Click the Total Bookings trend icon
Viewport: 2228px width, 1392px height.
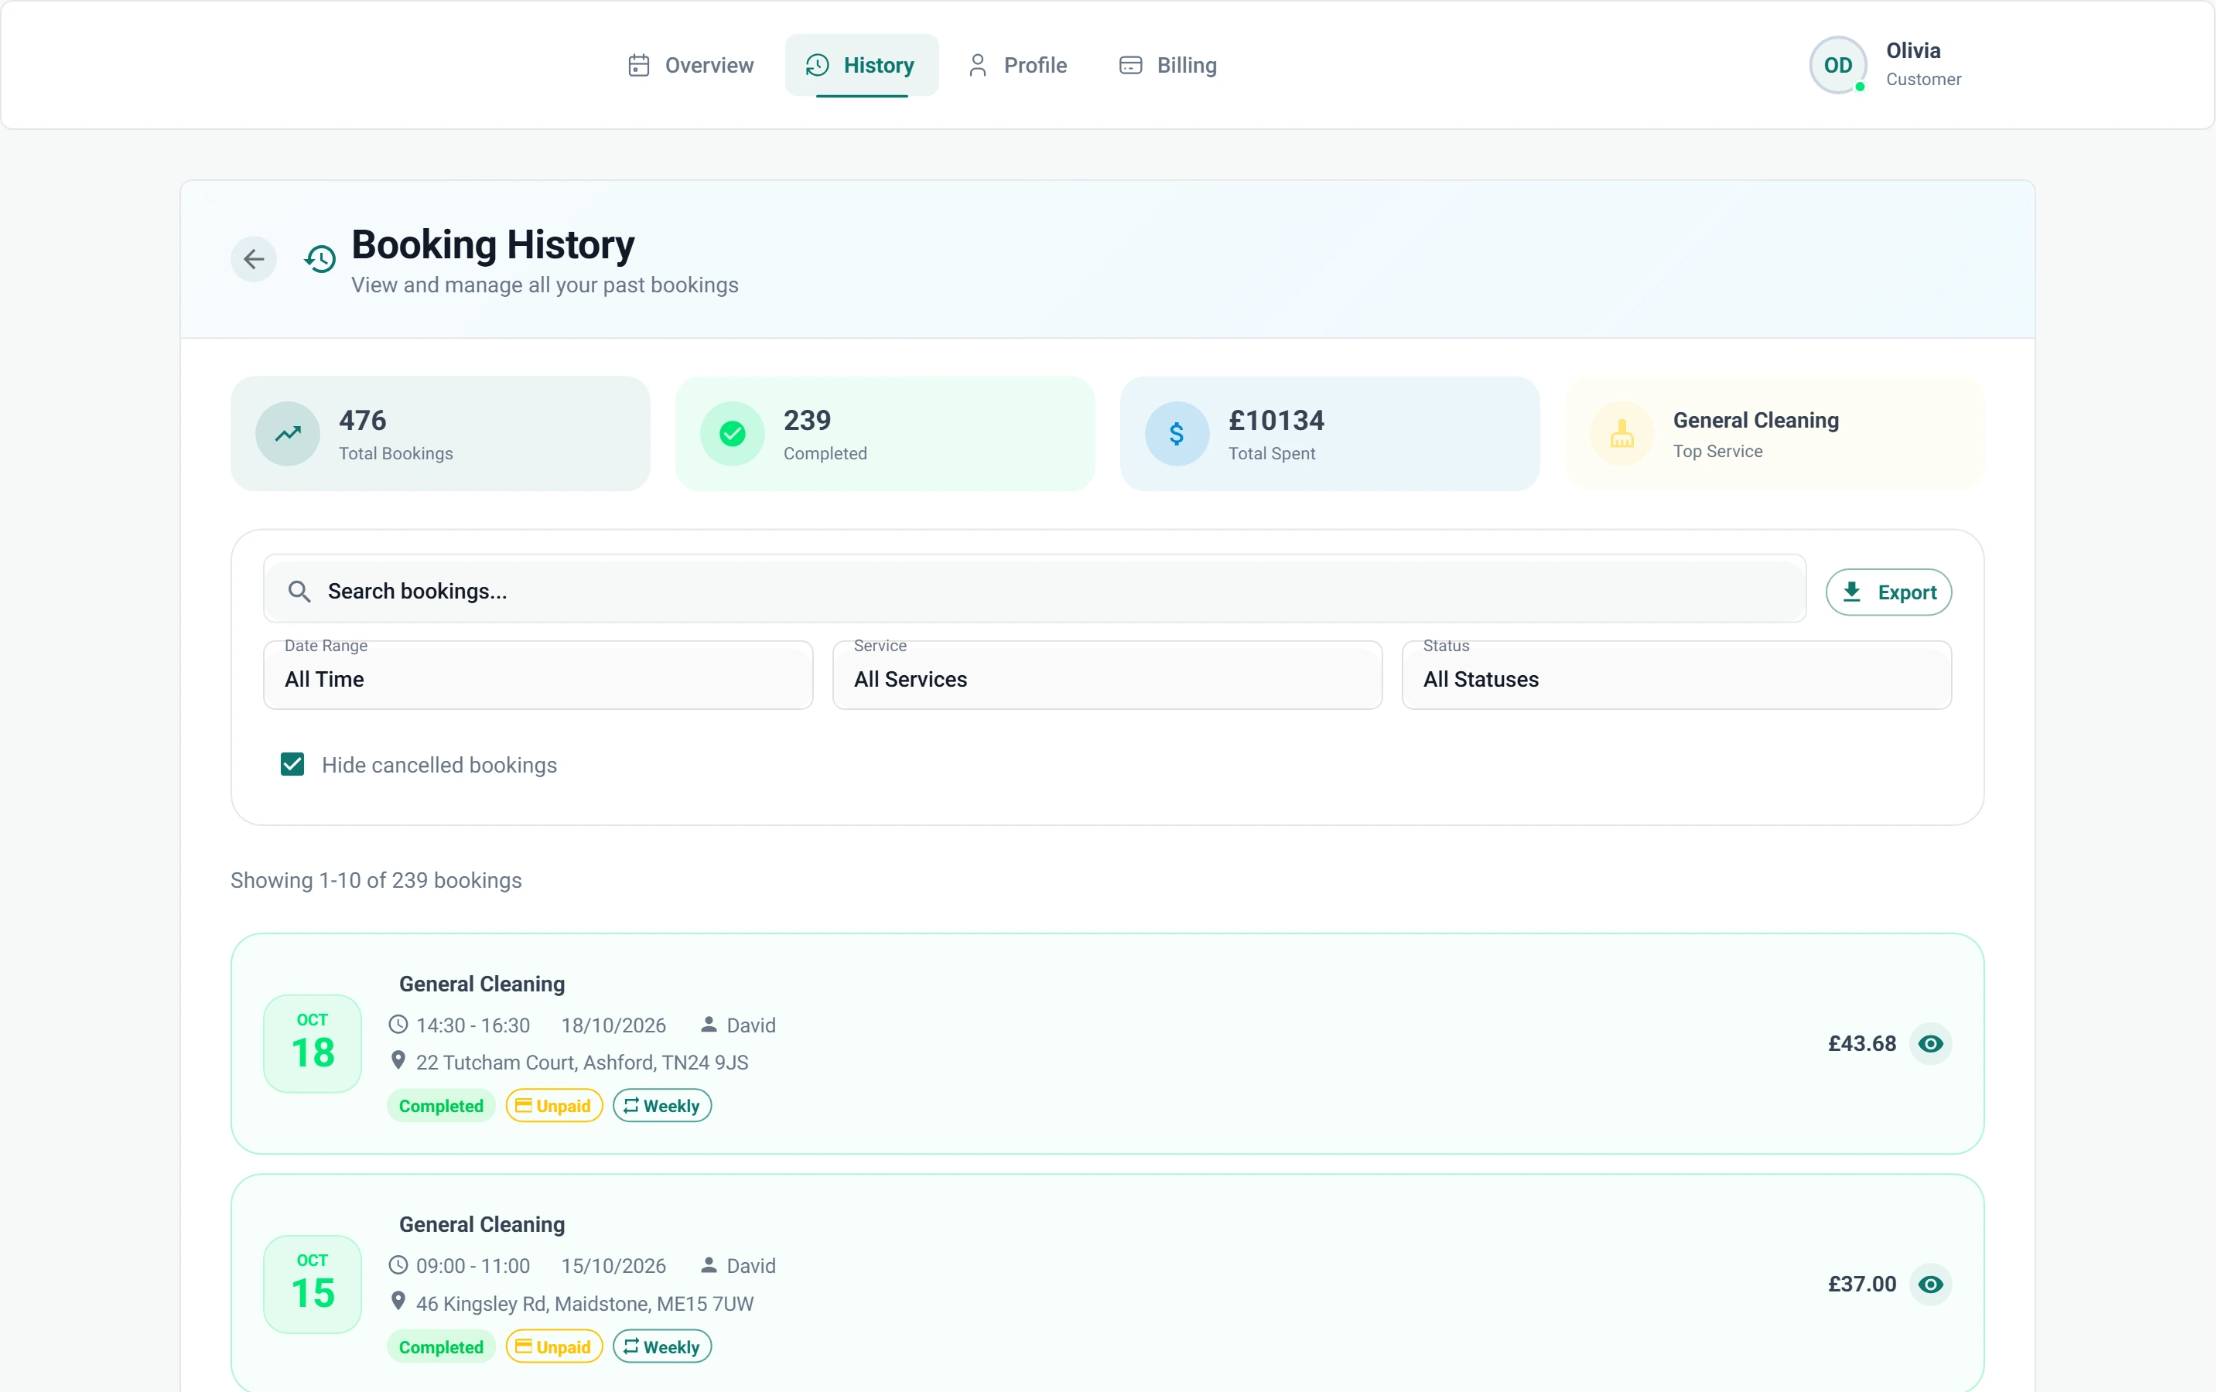[x=288, y=434]
